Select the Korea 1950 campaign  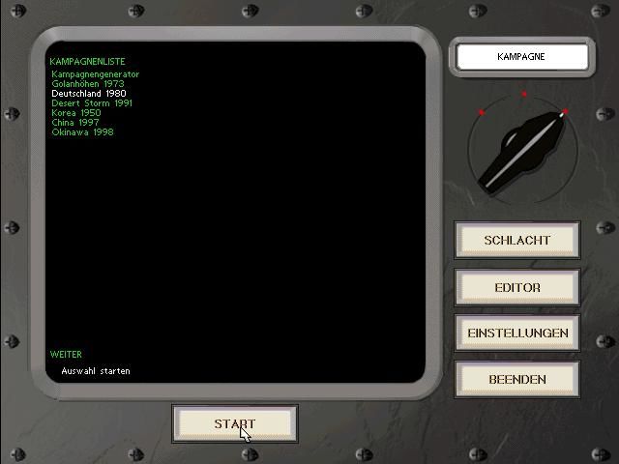coord(76,113)
